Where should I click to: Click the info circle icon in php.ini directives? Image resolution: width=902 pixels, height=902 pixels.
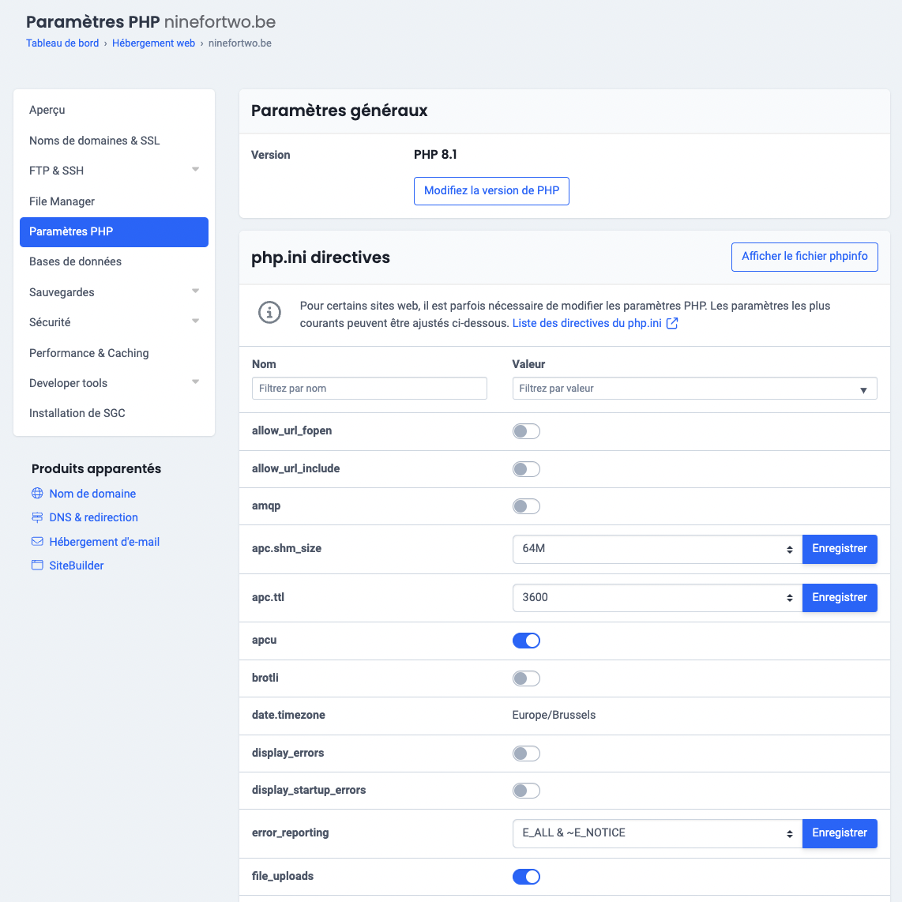[x=270, y=313]
